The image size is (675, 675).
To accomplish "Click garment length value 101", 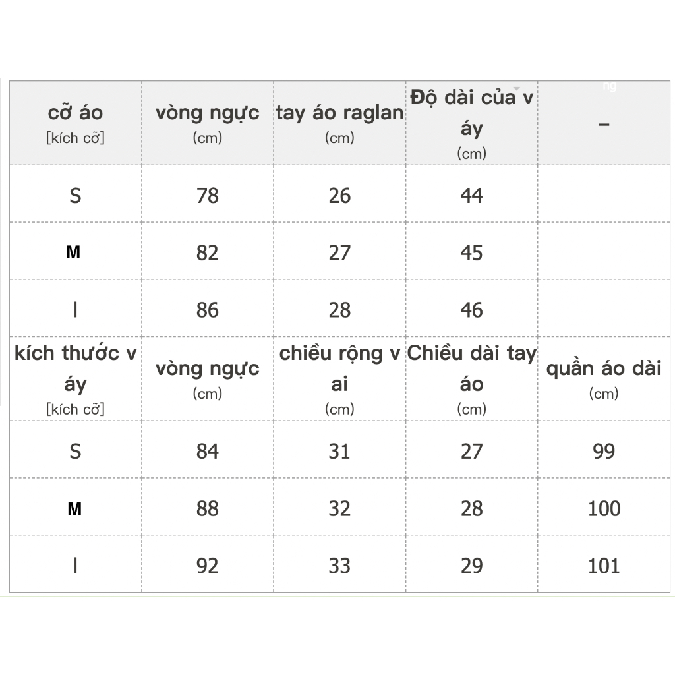I will tap(604, 566).
